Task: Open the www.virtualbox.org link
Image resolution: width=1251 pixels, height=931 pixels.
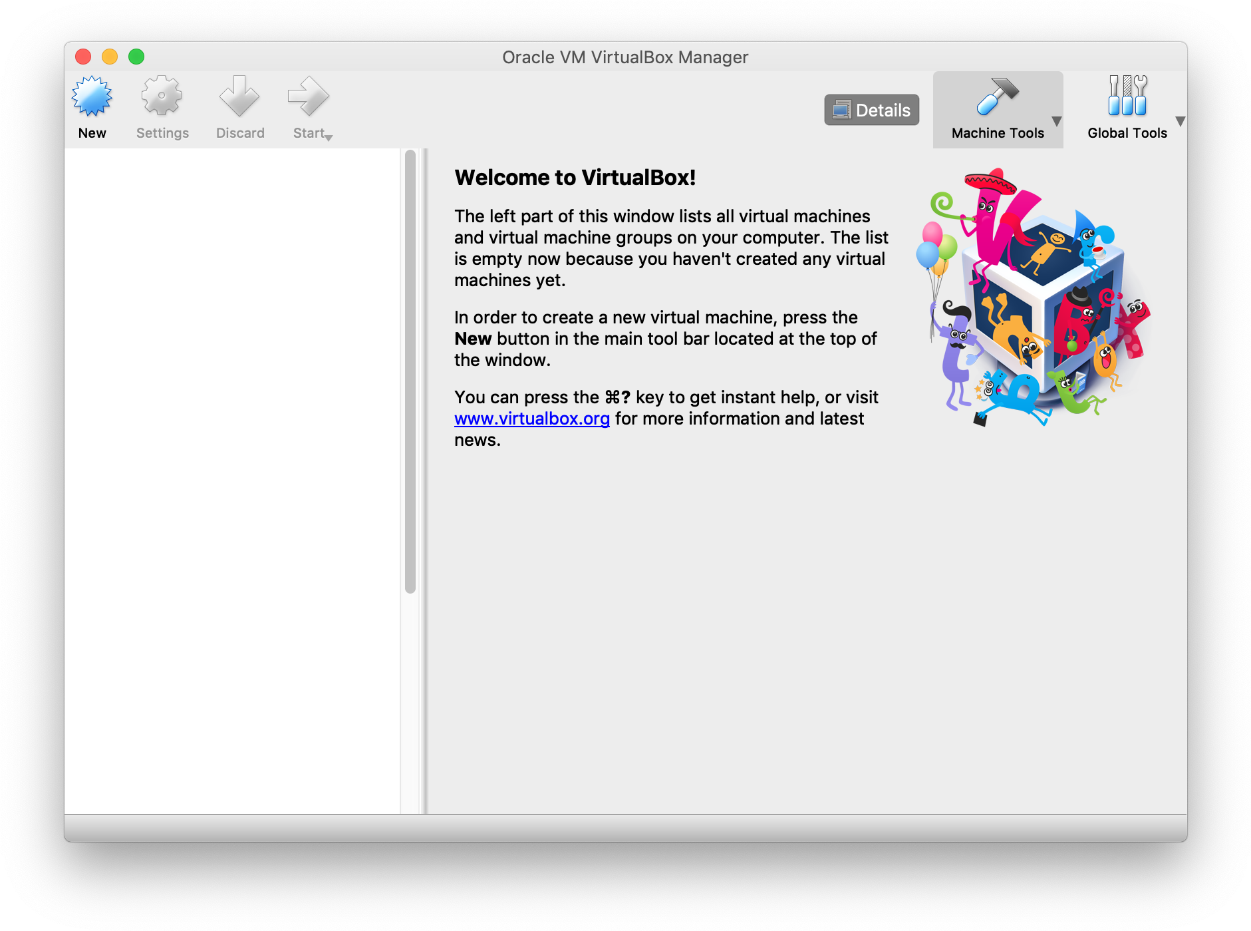Action: click(x=532, y=419)
